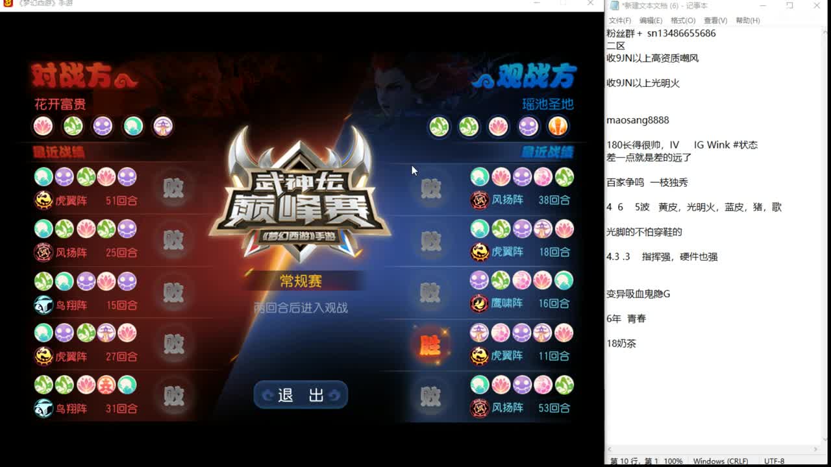The height and width of the screenshot is (467, 831).
Task: Click the 风扬阵 formation icon beside 53回合
Action: 480,407
